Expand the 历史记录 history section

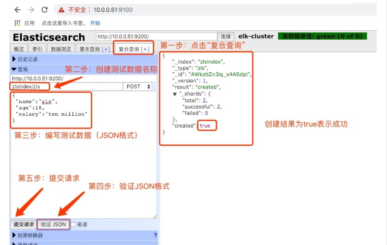84,59
